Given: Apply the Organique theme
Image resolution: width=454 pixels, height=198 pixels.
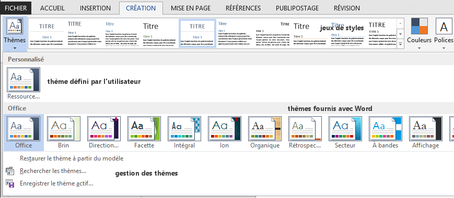Looking at the screenshot, I should pos(265,132).
